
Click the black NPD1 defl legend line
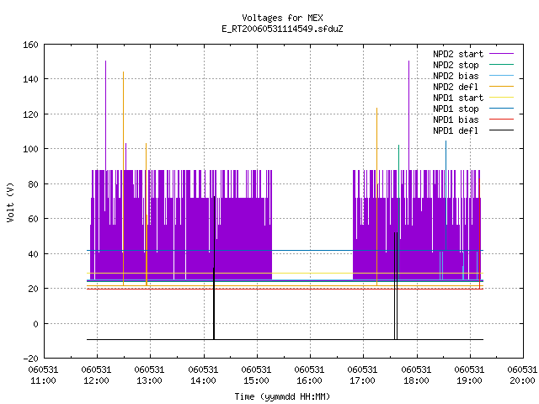click(x=501, y=130)
